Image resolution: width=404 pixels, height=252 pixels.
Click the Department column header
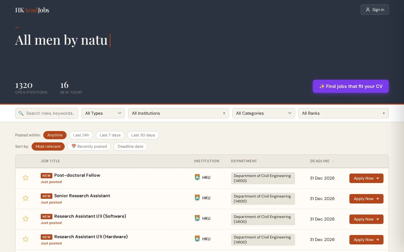point(244,161)
